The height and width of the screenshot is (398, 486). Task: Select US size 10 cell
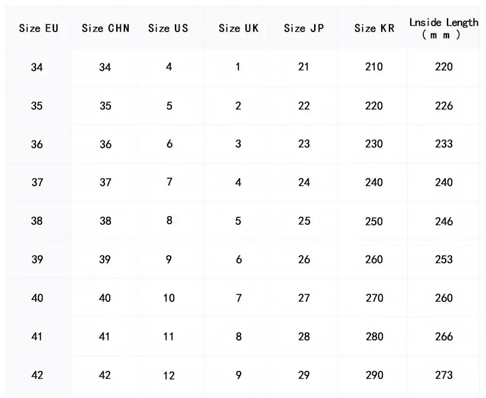[x=169, y=298]
